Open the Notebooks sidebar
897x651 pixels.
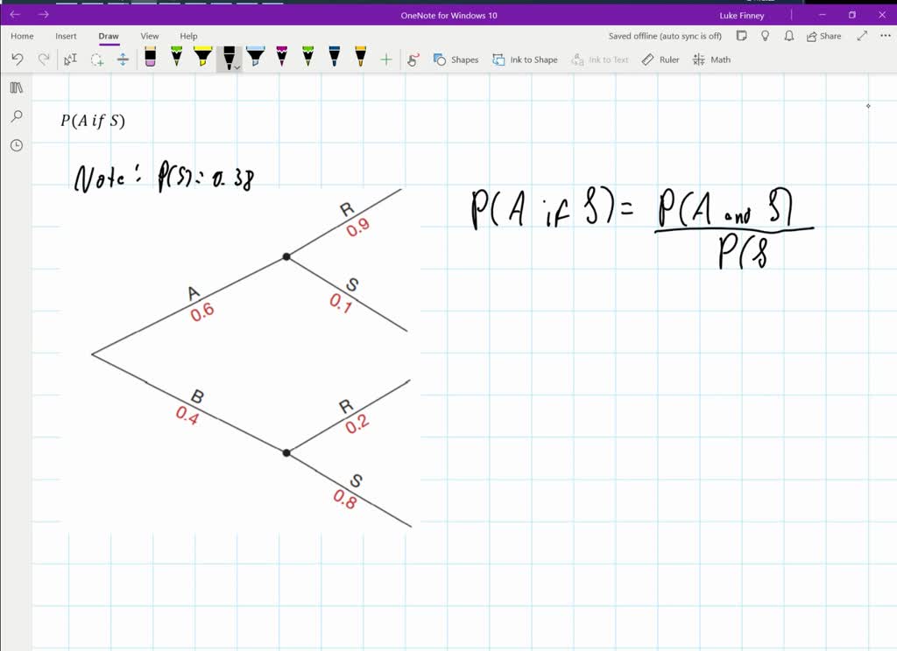[15, 87]
